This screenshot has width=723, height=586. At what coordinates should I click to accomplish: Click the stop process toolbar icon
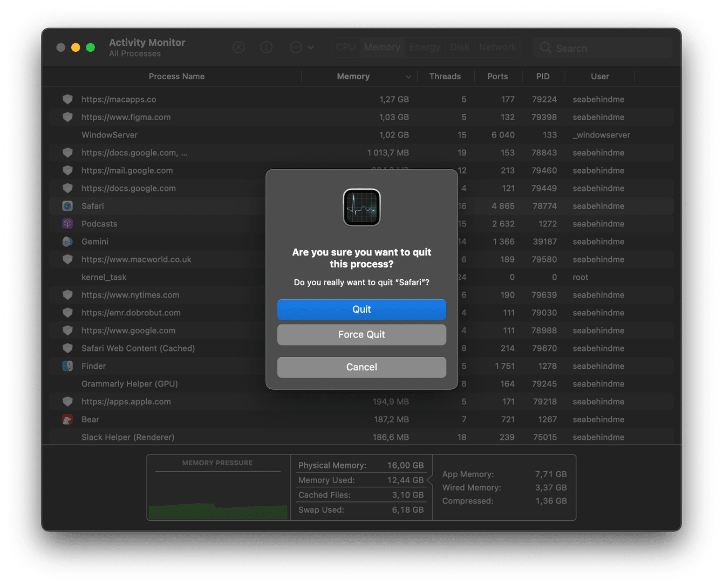[238, 47]
